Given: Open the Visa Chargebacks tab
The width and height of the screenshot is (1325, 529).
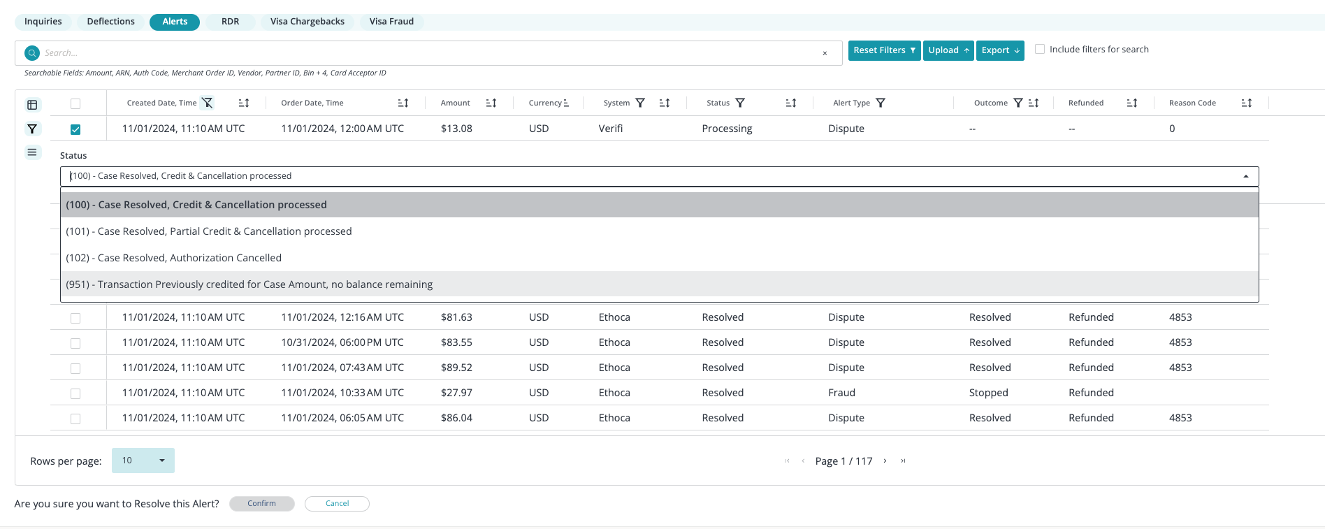Looking at the screenshot, I should [307, 22].
